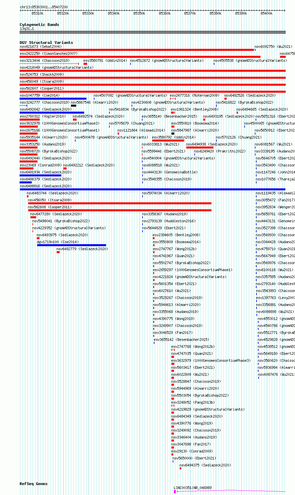The height and width of the screenshot is (495, 295).
Task: Click nsv562608 (Cooper2011) label
Action: pyautogui.click(x=50, y=207)
